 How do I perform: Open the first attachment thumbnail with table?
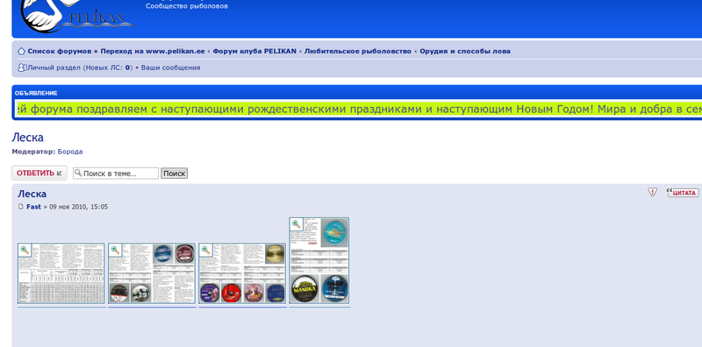61,273
